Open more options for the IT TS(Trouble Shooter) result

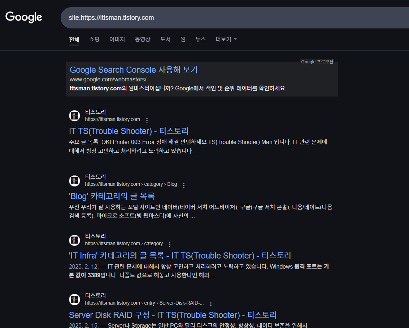(x=147, y=120)
